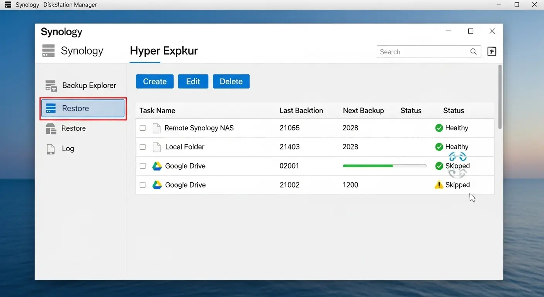Click the value 21002
544x297 pixels.
(x=290, y=185)
